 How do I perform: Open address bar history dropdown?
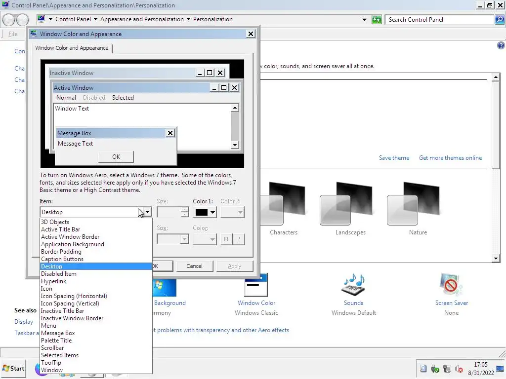pyautogui.click(x=364, y=20)
